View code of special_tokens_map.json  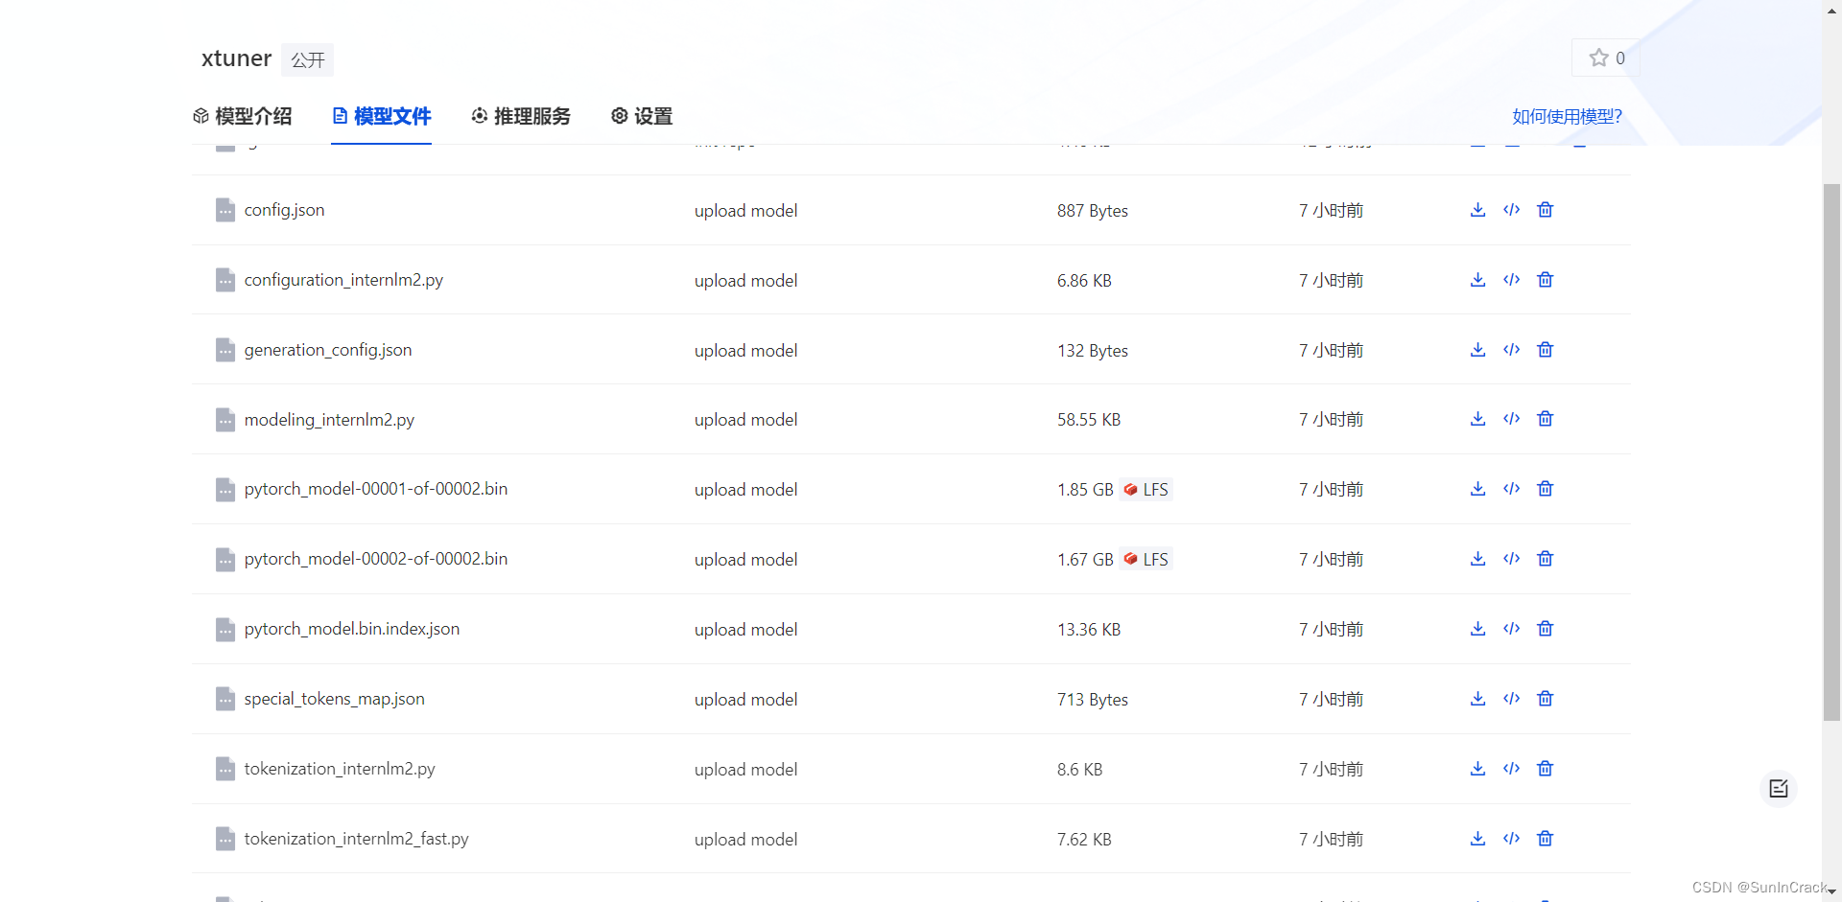1512,699
